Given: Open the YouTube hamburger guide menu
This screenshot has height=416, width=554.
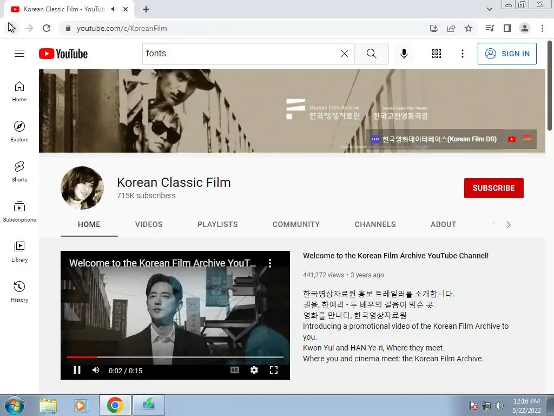Looking at the screenshot, I should [19, 54].
